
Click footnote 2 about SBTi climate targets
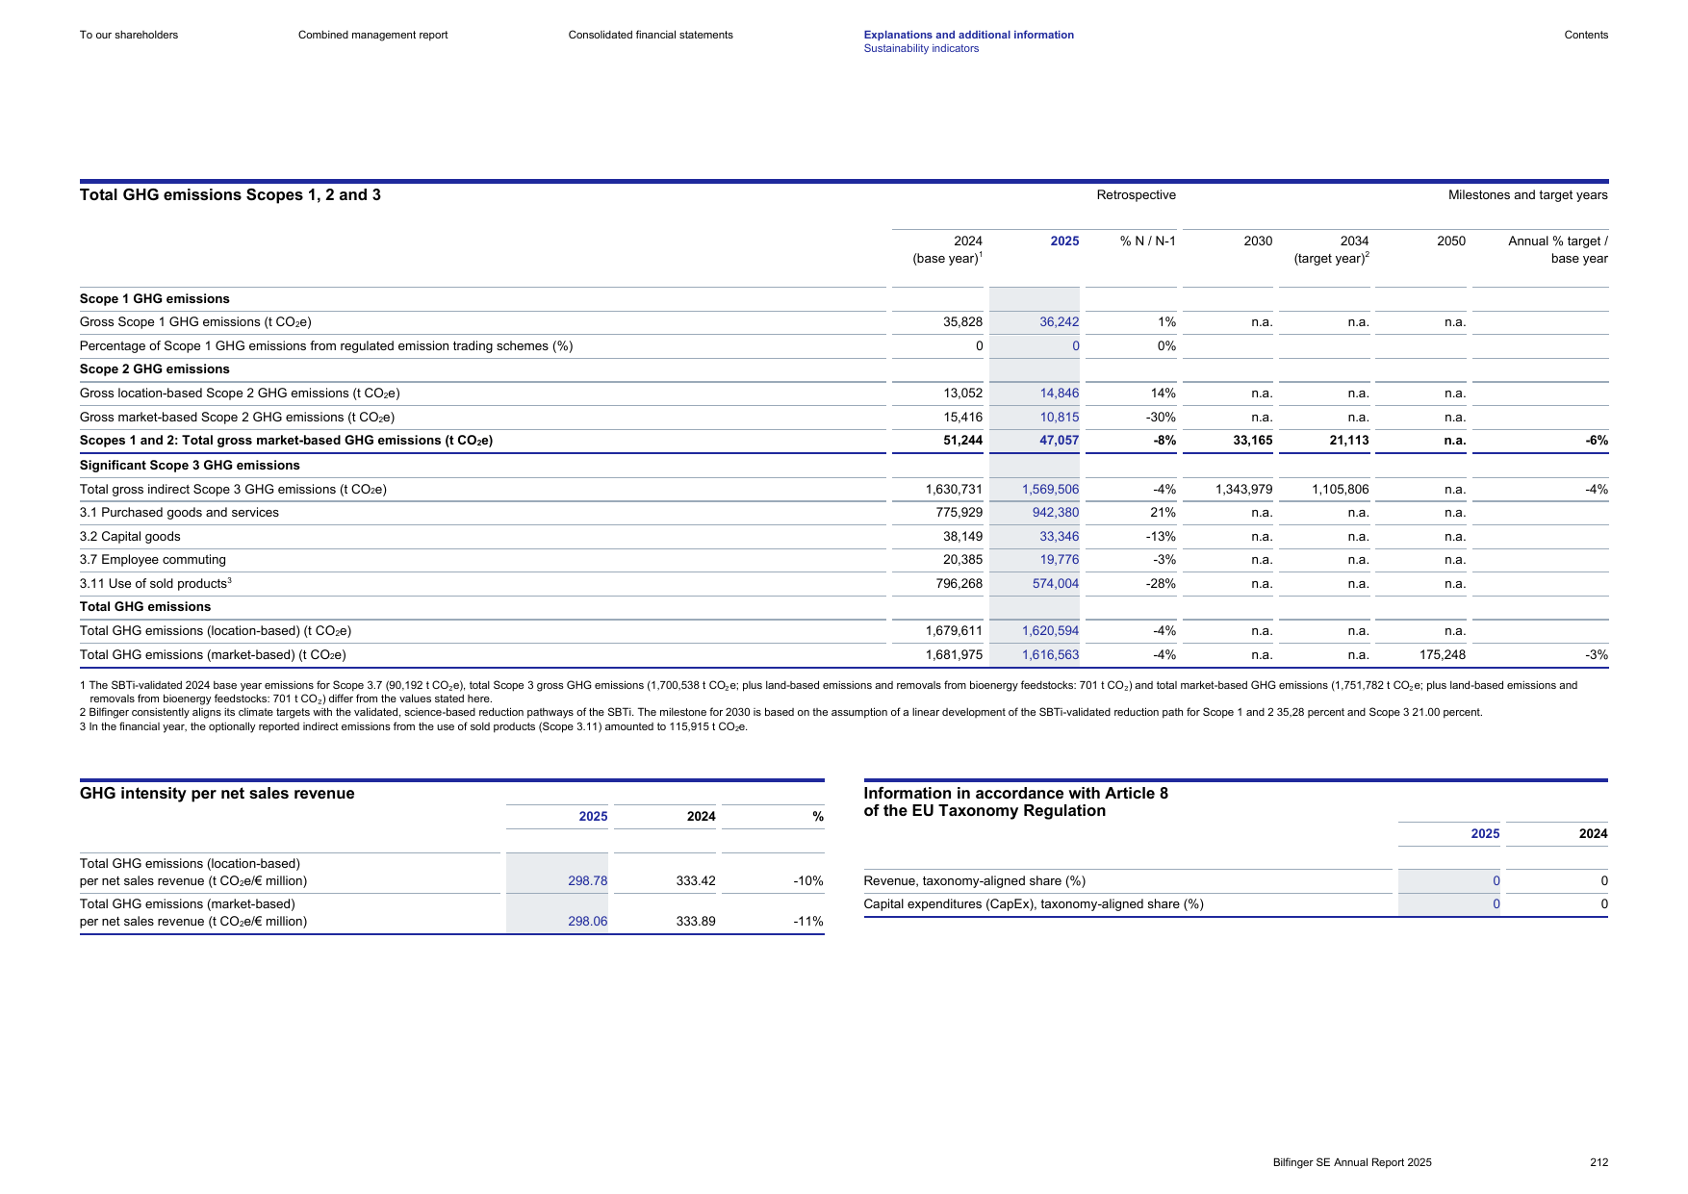[781, 713]
